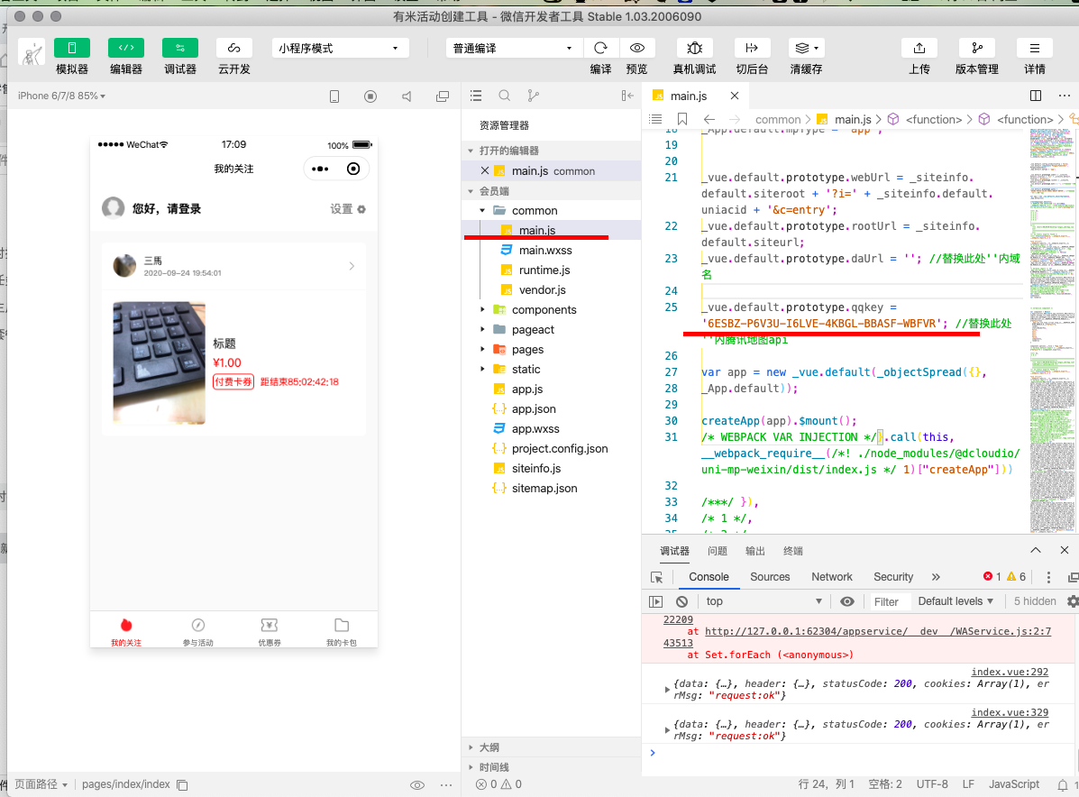Screen dimensions: 1079x797
Task: Tap the 优惠券 tab in simulator
Action: click(x=269, y=632)
